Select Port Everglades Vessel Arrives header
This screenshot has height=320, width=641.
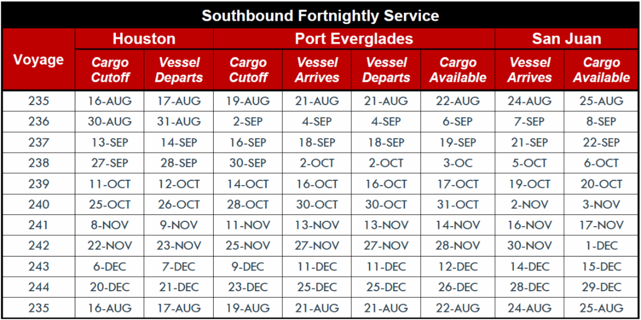point(317,70)
